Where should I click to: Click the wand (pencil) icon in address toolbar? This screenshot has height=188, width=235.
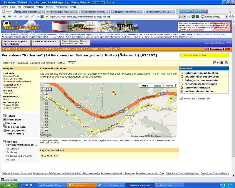(32, 17)
